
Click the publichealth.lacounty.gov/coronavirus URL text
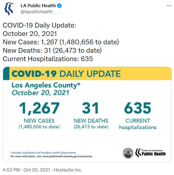click(x=67, y=156)
